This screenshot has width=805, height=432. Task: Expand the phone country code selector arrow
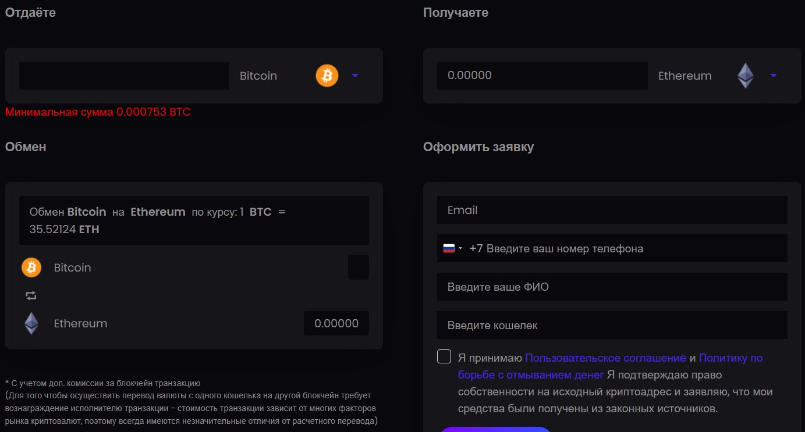point(460,248)
